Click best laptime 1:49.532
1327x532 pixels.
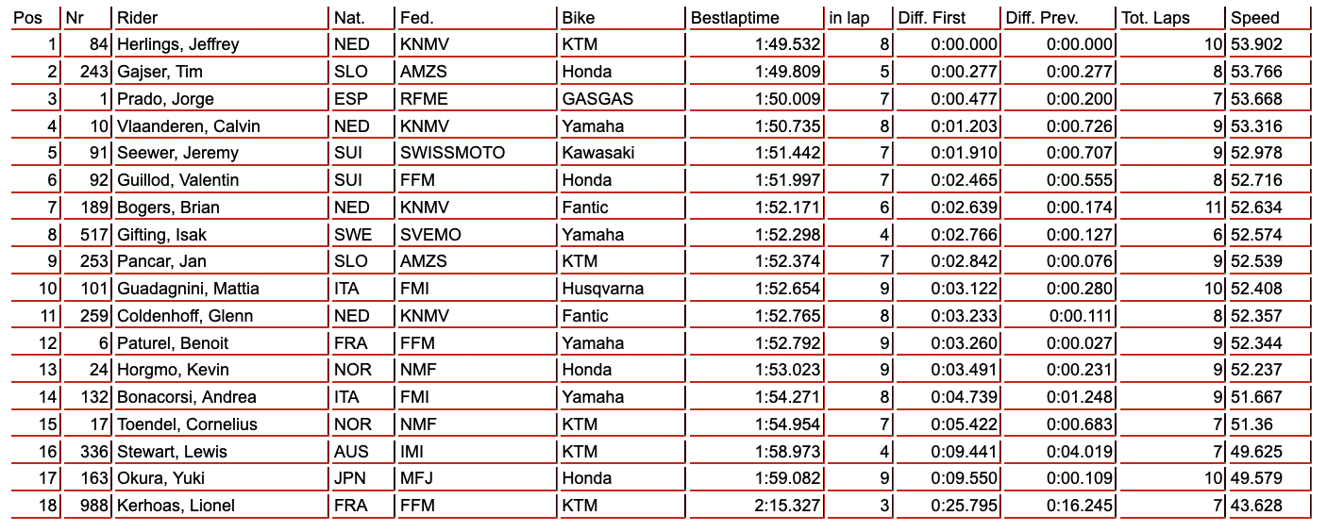tap(788, 45)
